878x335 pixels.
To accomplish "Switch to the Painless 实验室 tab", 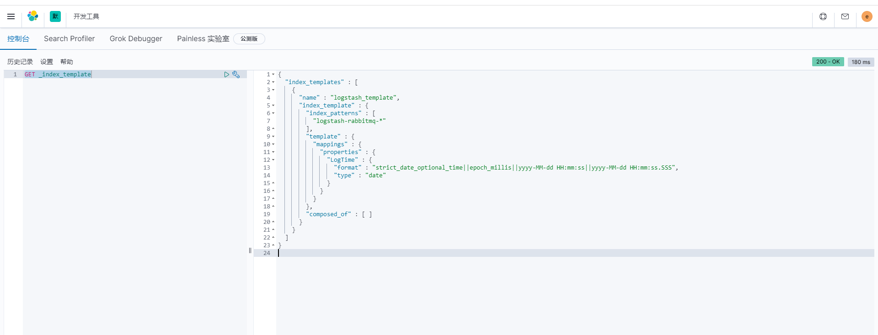I will 203,39.
